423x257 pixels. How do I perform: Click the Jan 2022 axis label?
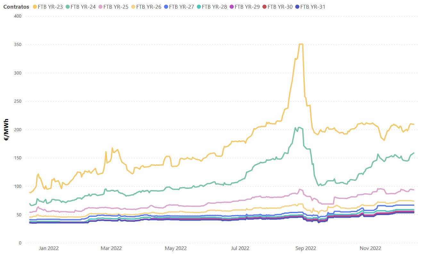coord(48,248)
